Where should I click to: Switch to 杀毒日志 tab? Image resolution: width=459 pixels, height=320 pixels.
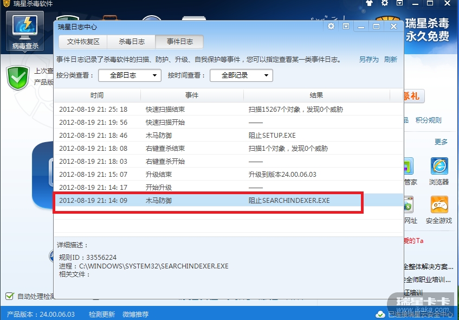pyautogui.click(x=132, y=42)
